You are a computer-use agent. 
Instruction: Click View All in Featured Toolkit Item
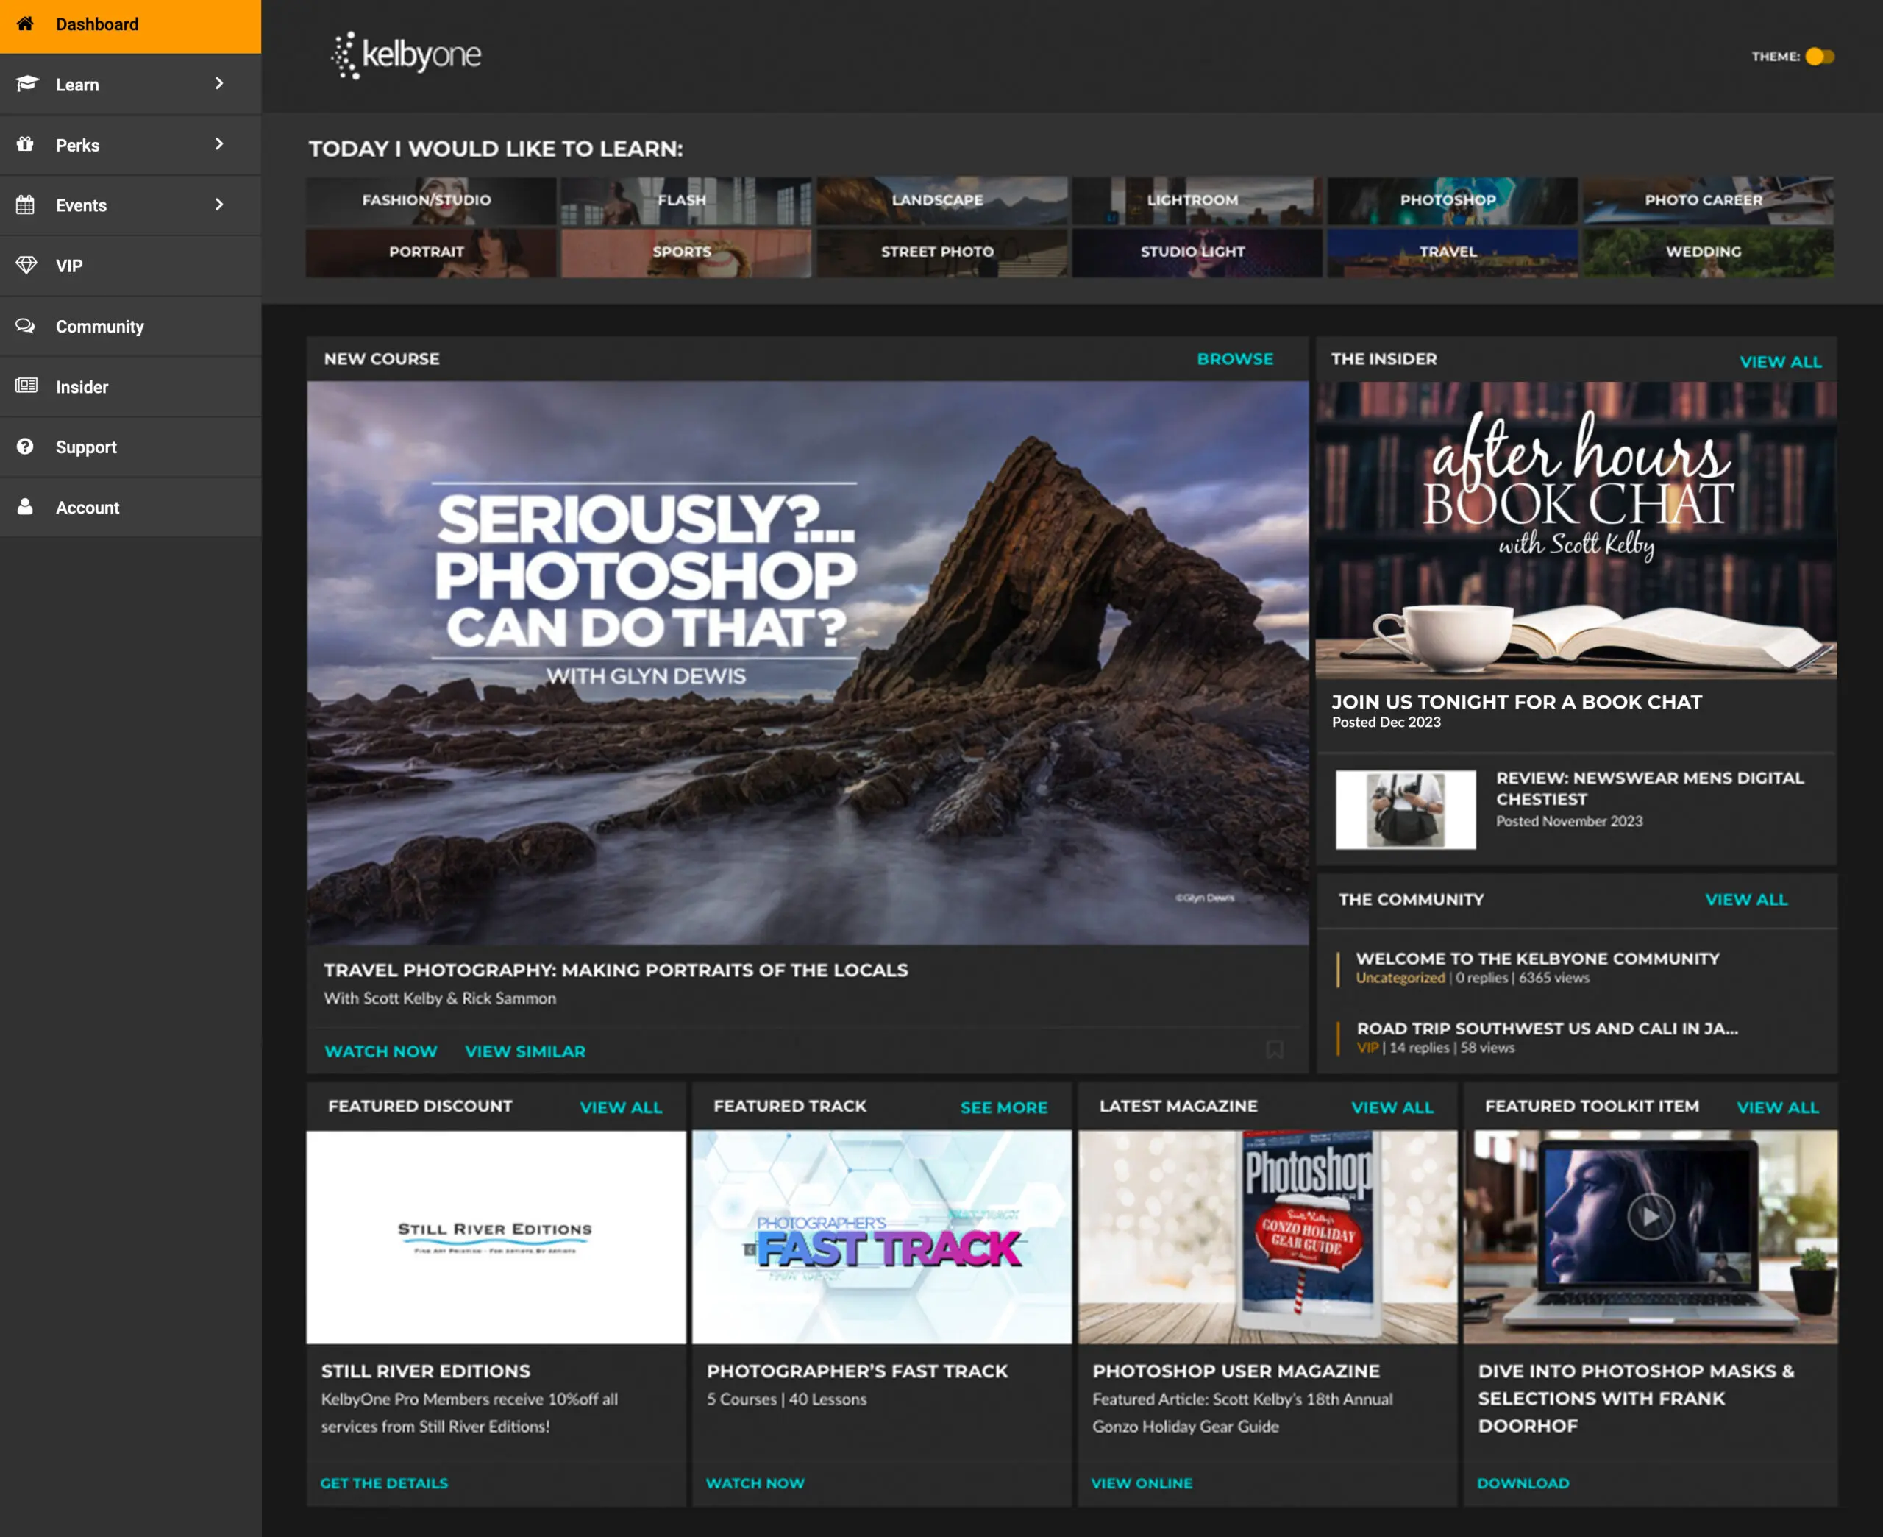point(1778,1107)
